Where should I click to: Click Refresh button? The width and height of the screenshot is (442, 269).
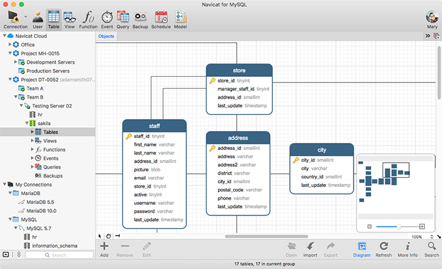383,249
